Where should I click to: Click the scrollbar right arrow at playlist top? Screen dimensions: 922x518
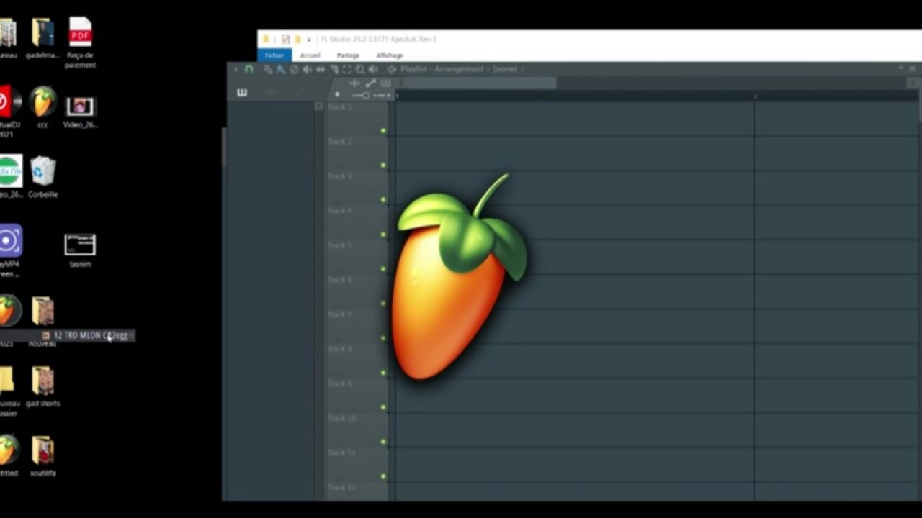(913, 83)
